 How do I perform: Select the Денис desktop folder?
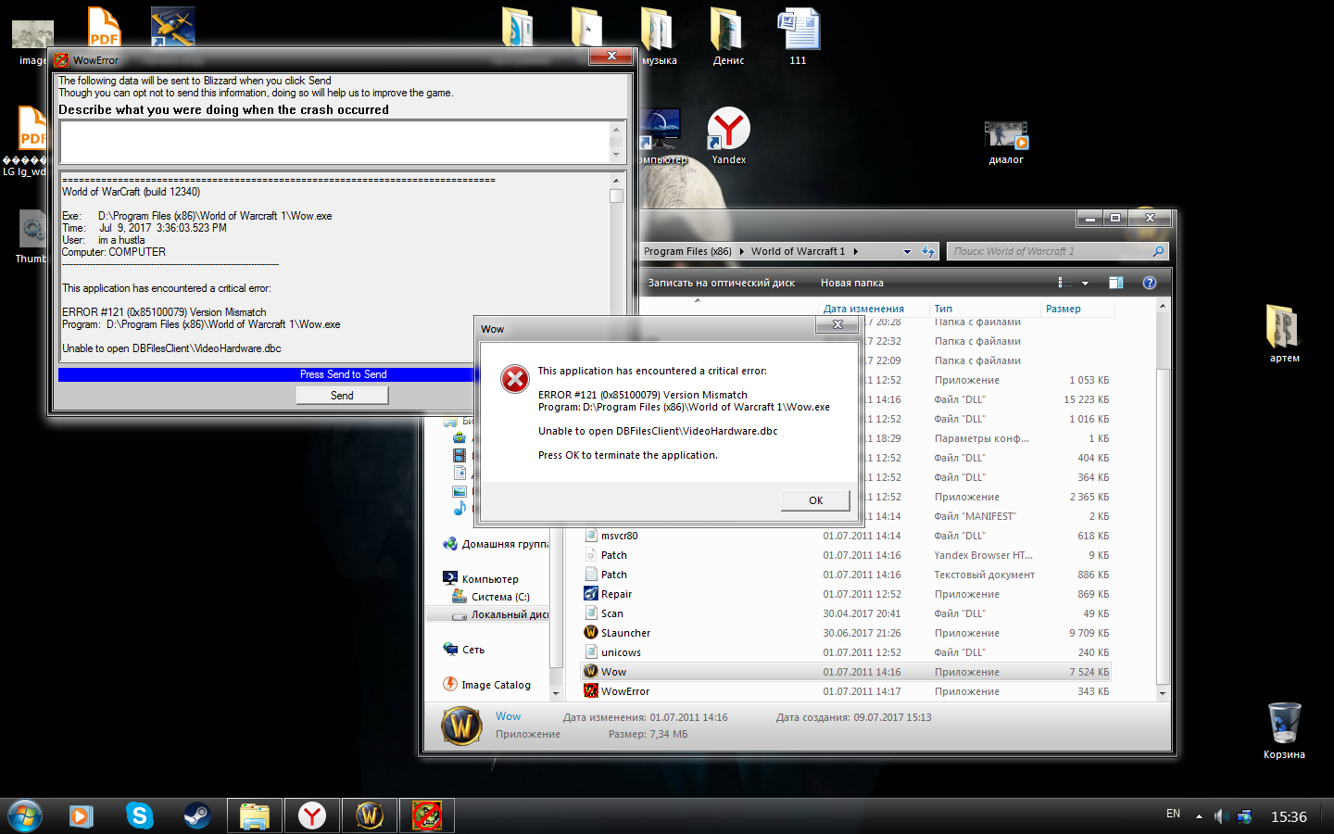click(728, 37)
